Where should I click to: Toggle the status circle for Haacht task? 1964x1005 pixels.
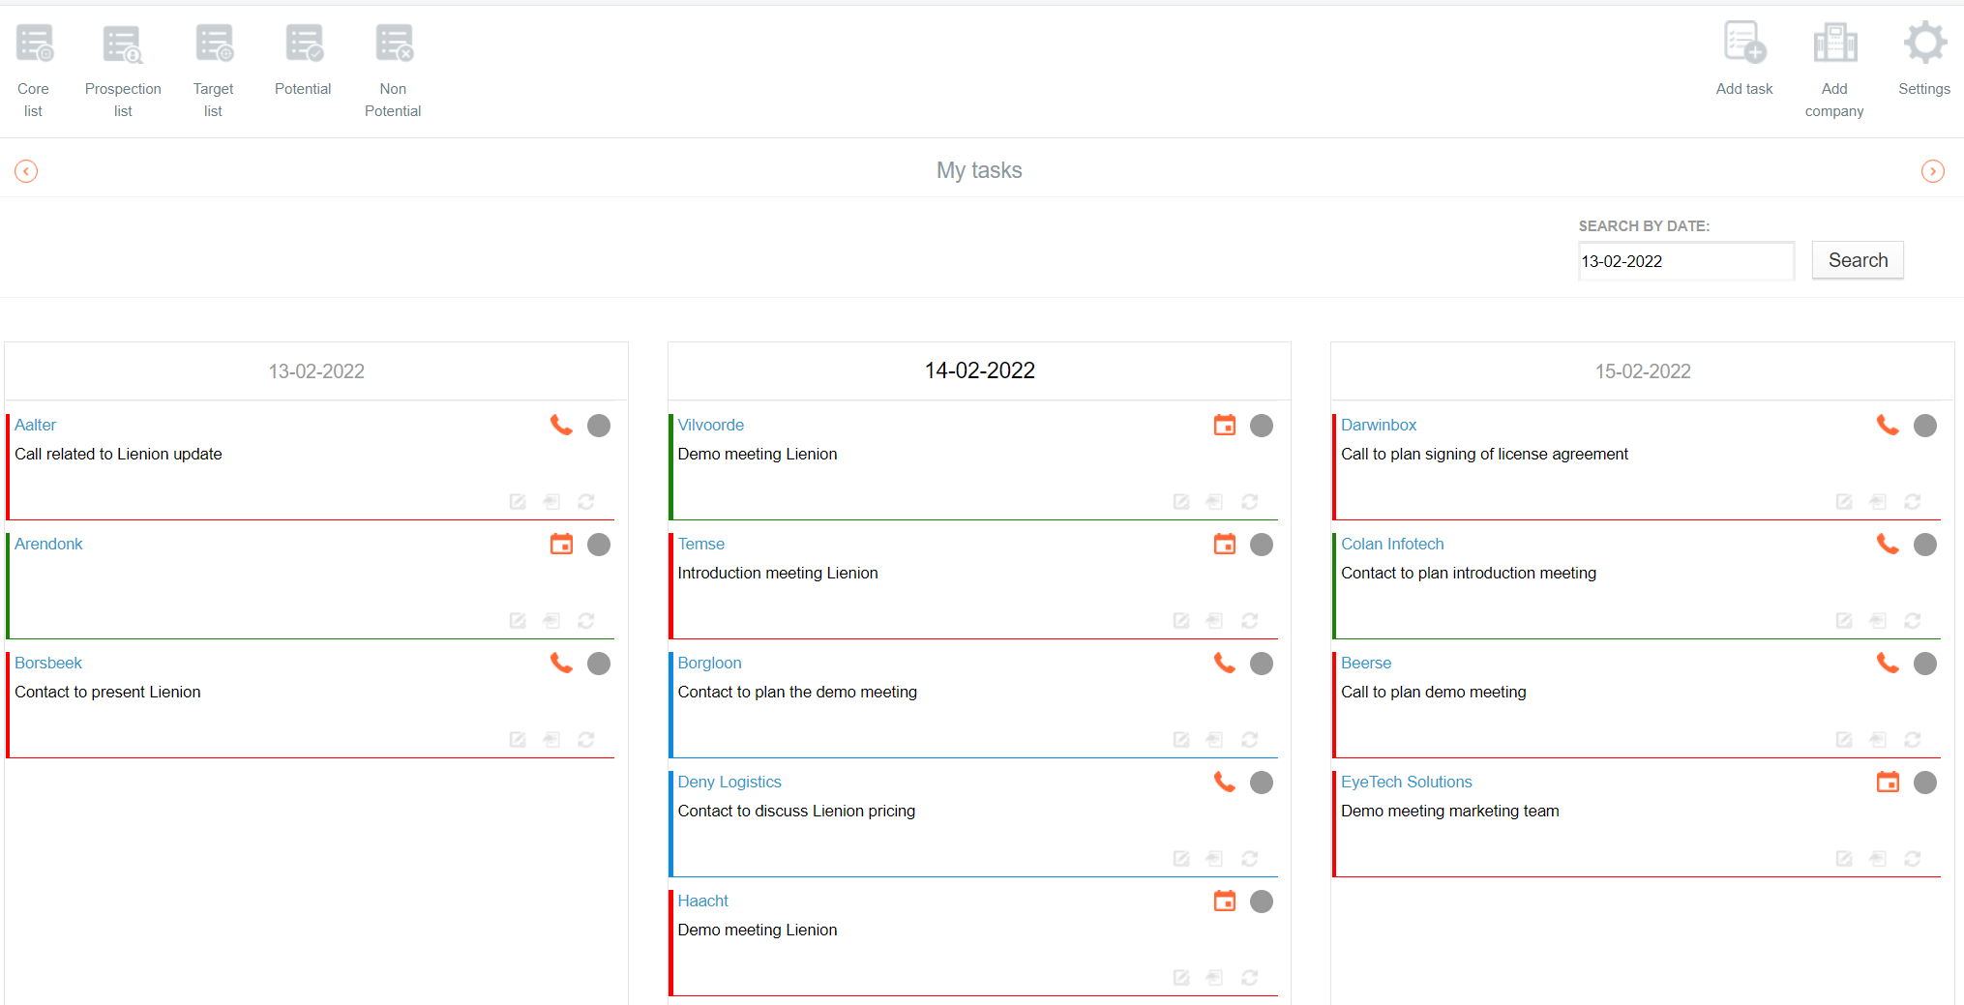pos(1261,902)
